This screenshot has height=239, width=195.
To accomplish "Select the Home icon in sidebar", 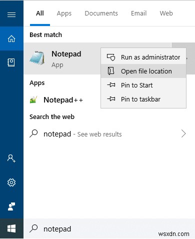I will tap(11, 38).
